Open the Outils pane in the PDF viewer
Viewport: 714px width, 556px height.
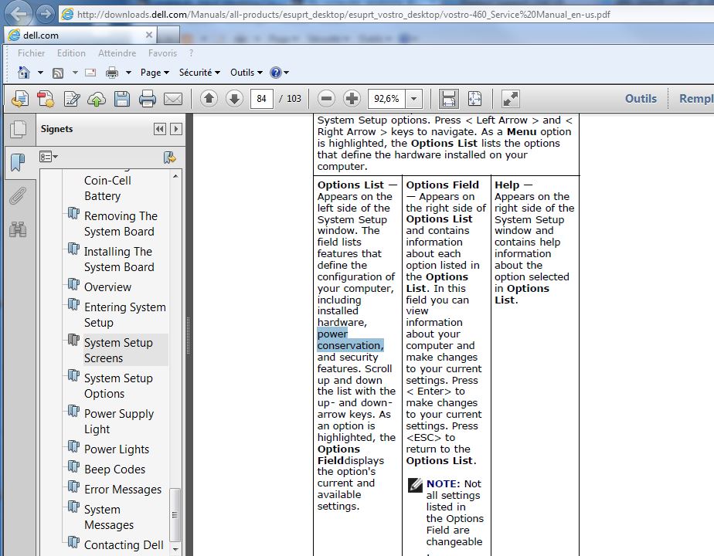coord(641,99)
